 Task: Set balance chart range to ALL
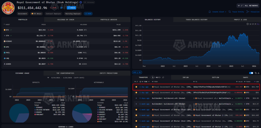258,24
